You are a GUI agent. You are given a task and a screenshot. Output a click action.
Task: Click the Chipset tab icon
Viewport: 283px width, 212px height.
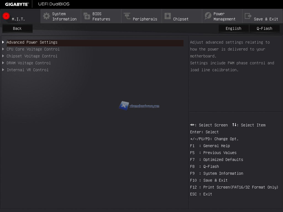click(x=167, y=16)
